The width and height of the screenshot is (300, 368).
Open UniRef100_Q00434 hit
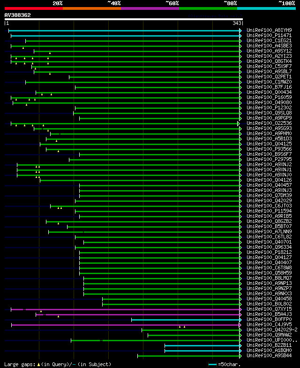click(269, 92)
